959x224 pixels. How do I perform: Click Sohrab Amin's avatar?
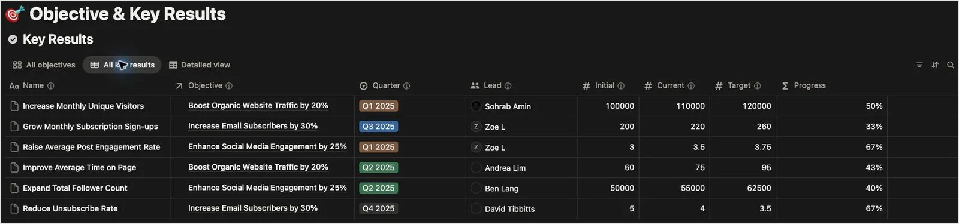tap(476, 106)
